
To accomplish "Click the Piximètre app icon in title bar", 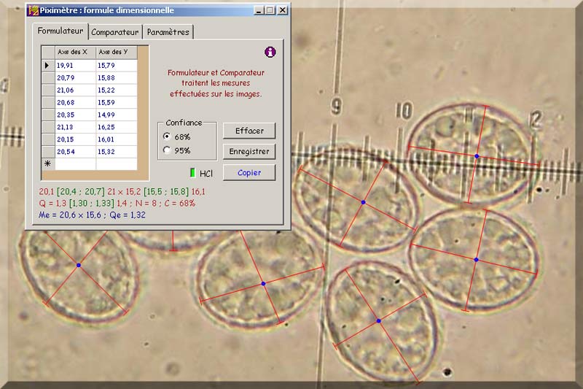I will [33, 10].
